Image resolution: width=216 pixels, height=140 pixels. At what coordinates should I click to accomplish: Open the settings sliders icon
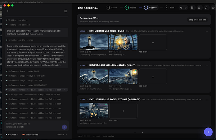199,8
